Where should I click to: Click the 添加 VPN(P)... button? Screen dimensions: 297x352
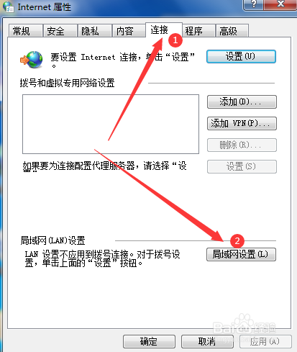[242, 124]
